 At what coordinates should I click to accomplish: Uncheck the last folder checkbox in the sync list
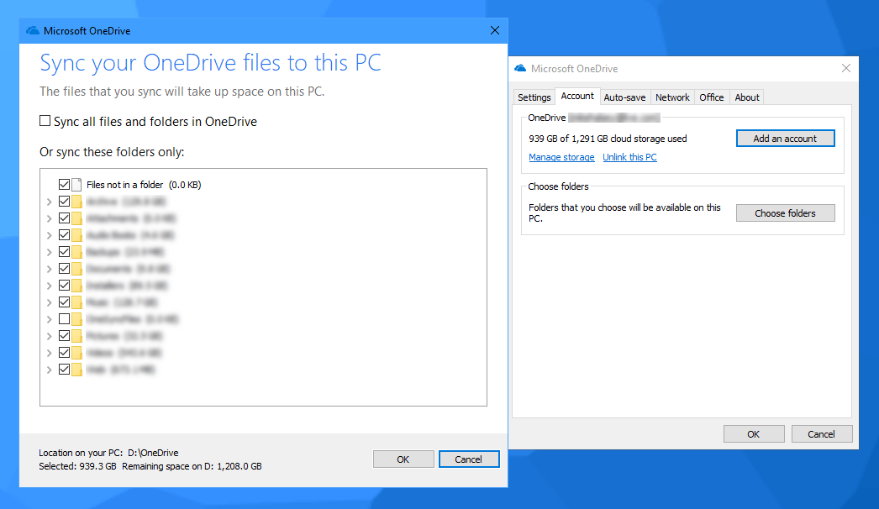[x=64, y=370]
